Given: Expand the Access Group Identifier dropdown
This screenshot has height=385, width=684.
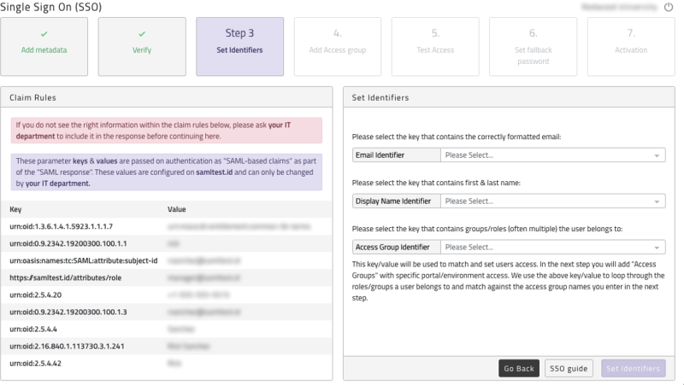Looking at the screenshot, I should pos(552,248).
